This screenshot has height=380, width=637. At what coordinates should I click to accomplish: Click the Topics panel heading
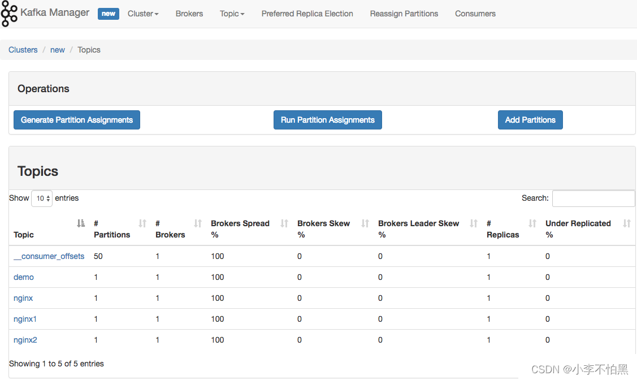(38, 171)
